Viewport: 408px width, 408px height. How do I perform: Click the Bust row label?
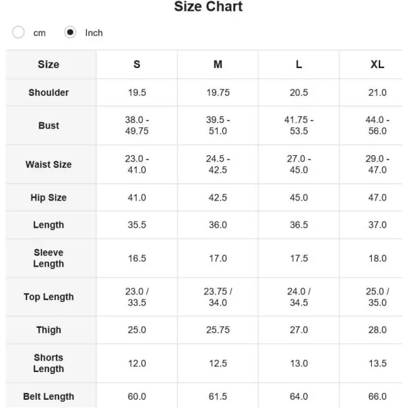(x=49, y=125)
